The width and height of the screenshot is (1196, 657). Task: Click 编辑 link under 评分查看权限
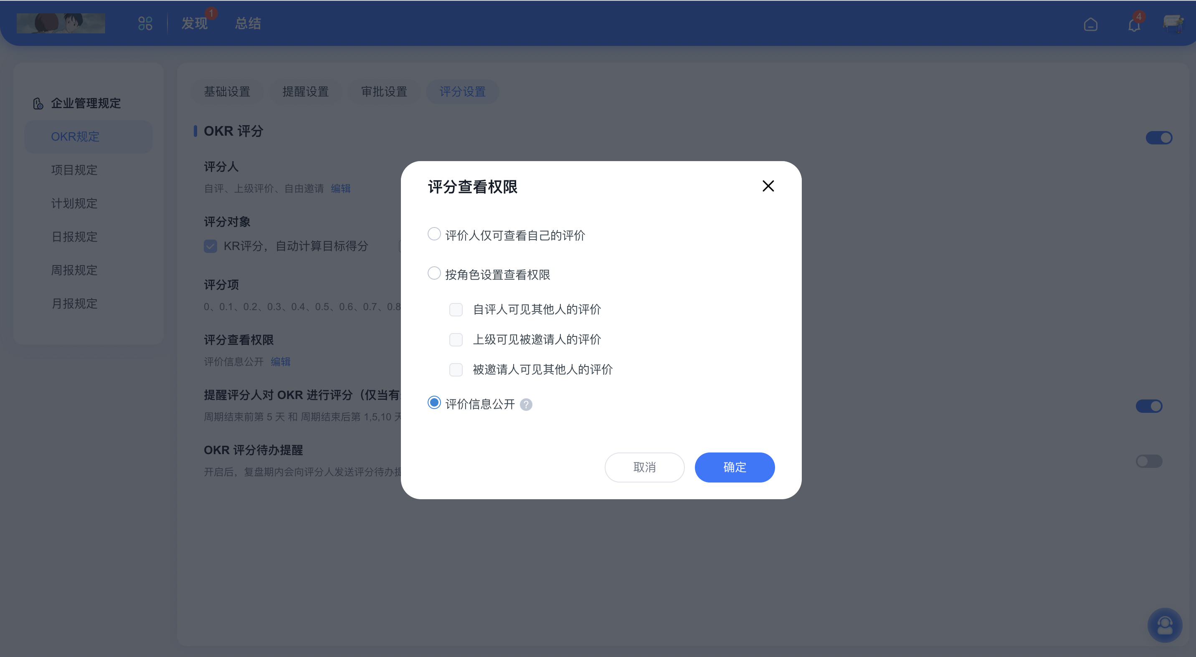[281, 362]
